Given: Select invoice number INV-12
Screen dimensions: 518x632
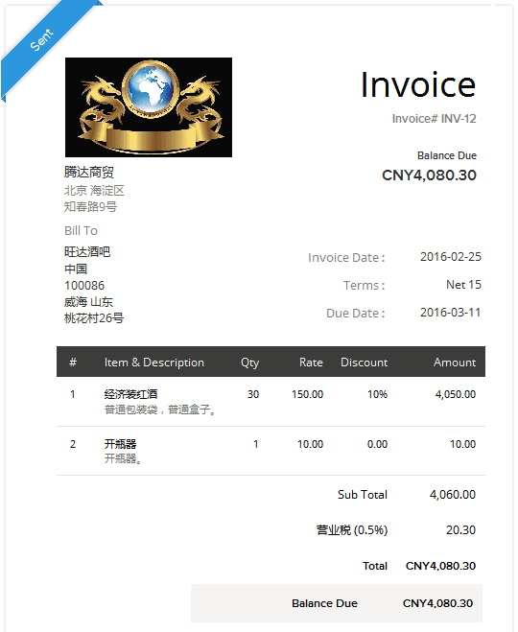Looking at the screenshot, I should coord(459,119).
